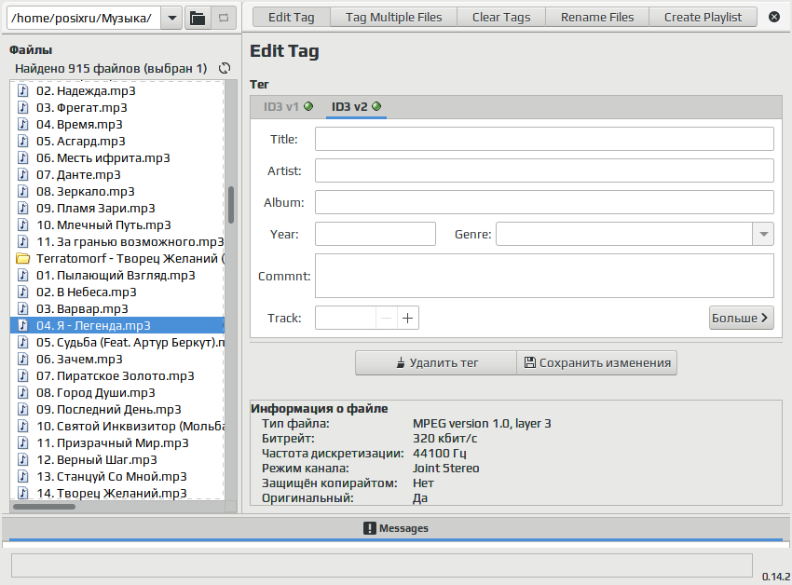Click the directory path field
792x585 pixels.
pos(84,19)
